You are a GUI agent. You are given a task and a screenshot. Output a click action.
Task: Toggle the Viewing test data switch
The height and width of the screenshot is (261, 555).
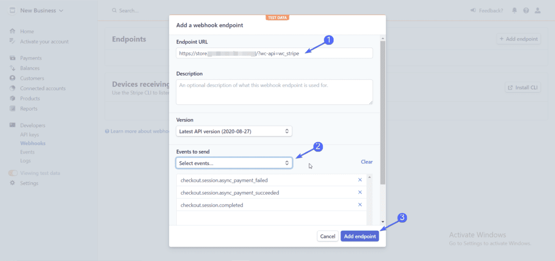13,173
